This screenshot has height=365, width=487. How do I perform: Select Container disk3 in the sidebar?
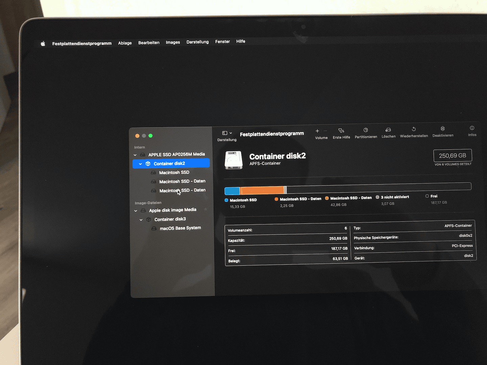pyautogui.click(x=170, y=219)
